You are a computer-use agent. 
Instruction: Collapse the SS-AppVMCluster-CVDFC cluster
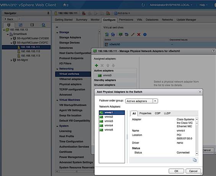[11, 43]
